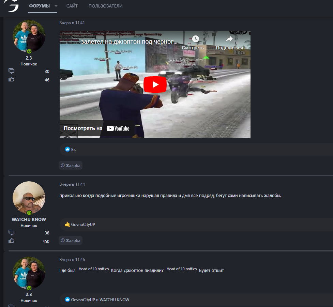333x307 pixels.
Task: Click the Share arrow icon on video
Action: click(229, 39)
